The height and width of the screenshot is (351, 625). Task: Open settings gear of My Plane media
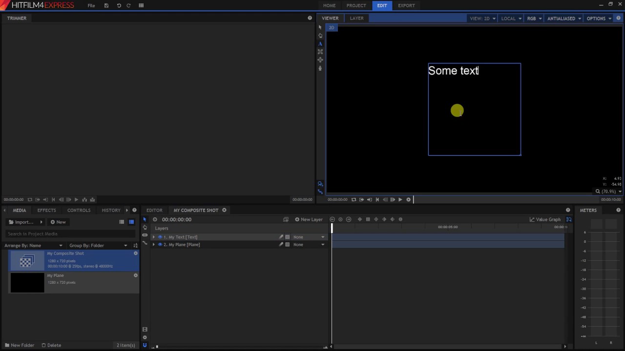(x=136, y=275)
